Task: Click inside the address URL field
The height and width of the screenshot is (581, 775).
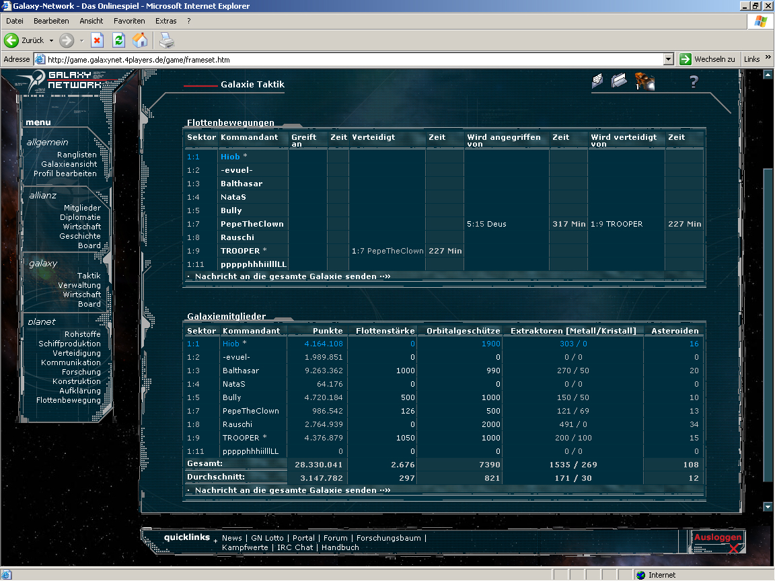Action: point(336,59)
